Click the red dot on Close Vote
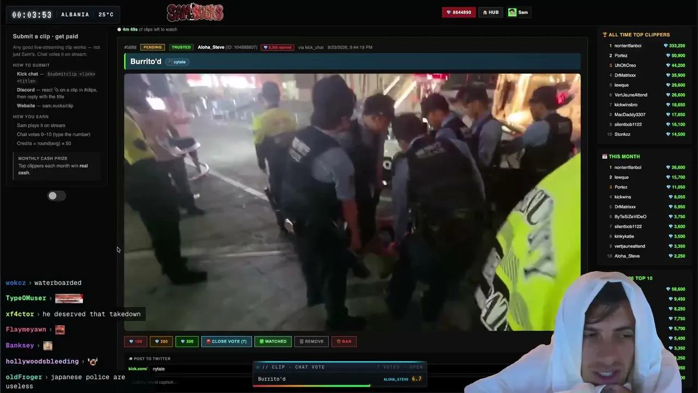Viewport: 698px width, 393px height. [x=208, y=342]
